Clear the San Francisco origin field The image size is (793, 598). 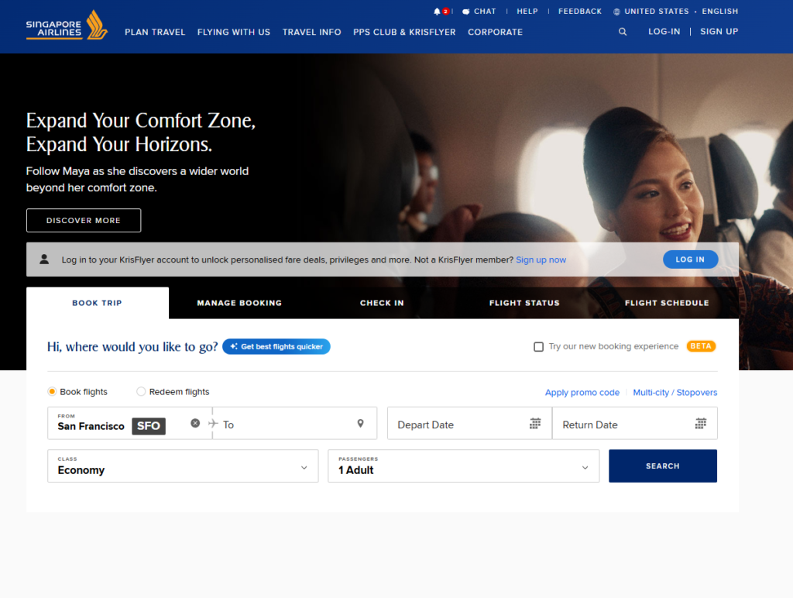click(x=195, y=423)
